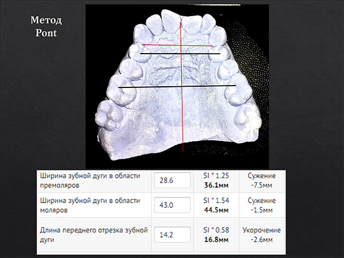Click the premolar width input showing 28.6

click(172, 180)
